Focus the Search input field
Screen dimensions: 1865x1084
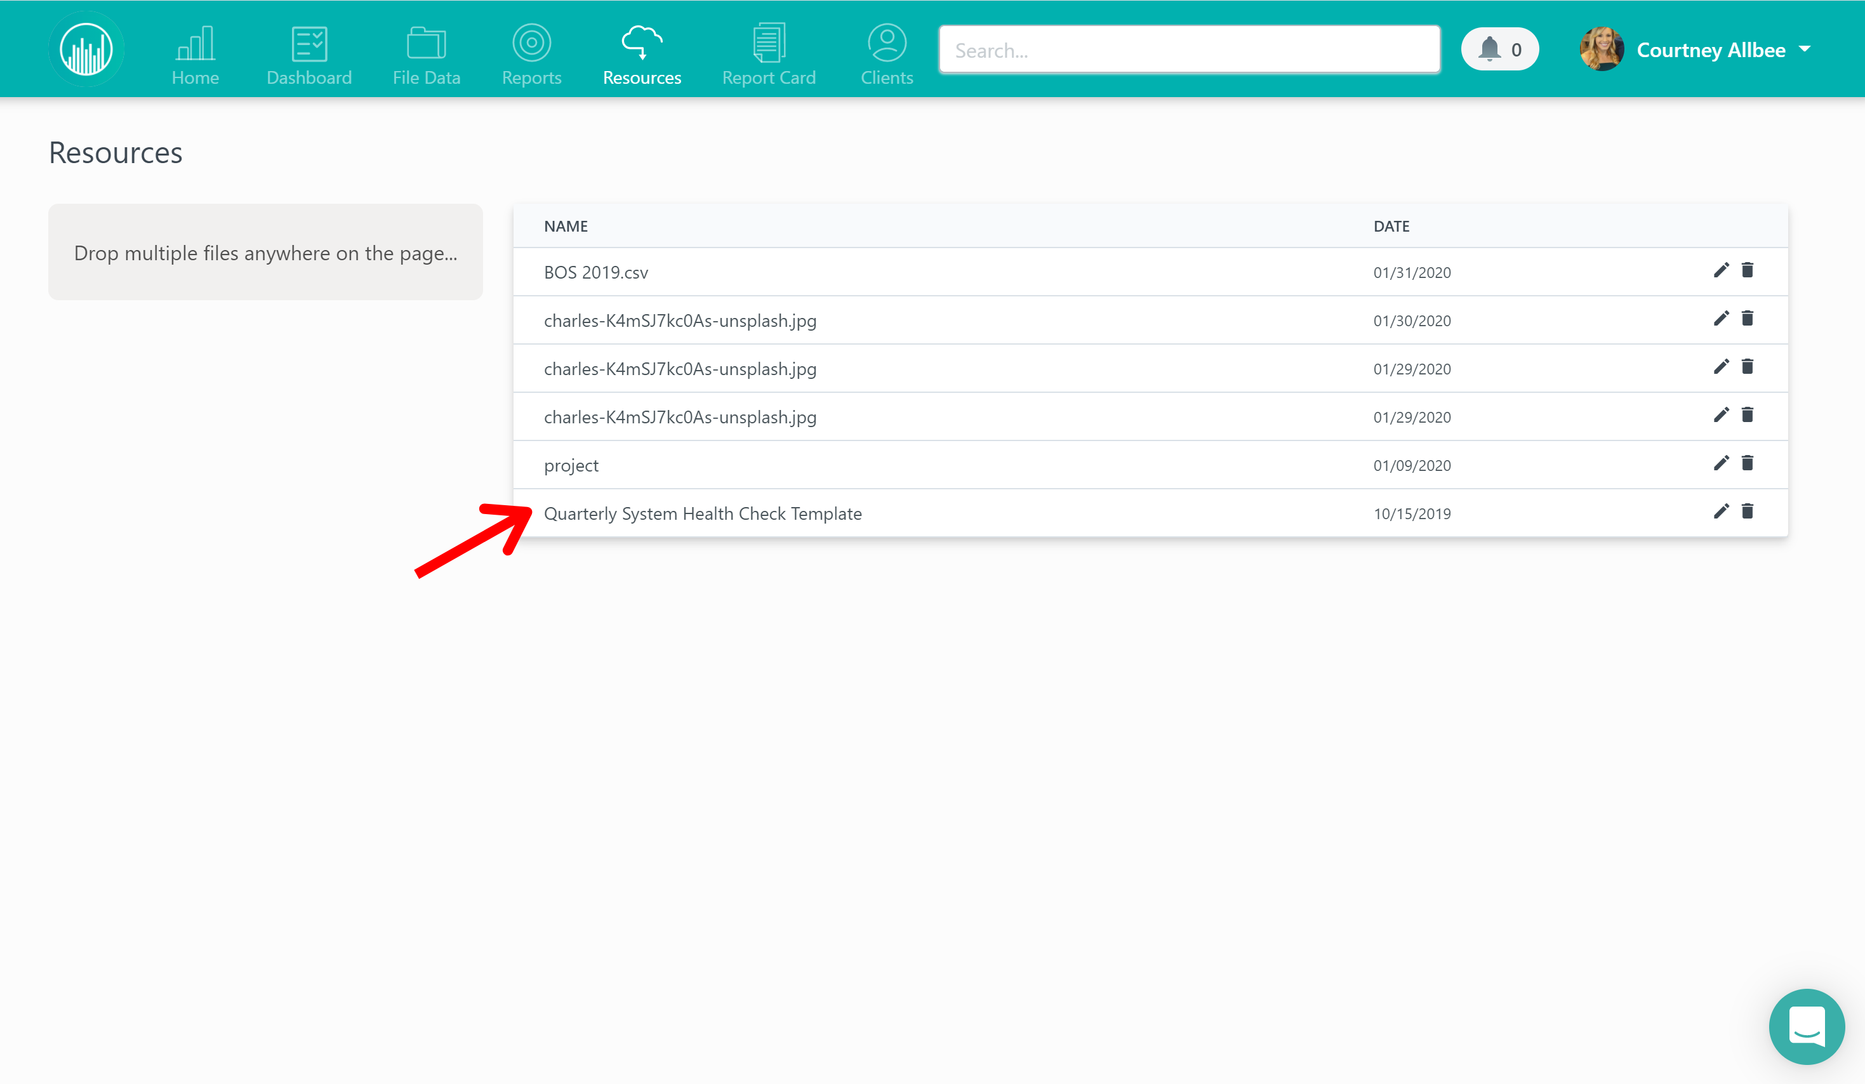pyautogui.click(x=1190, y=50)
